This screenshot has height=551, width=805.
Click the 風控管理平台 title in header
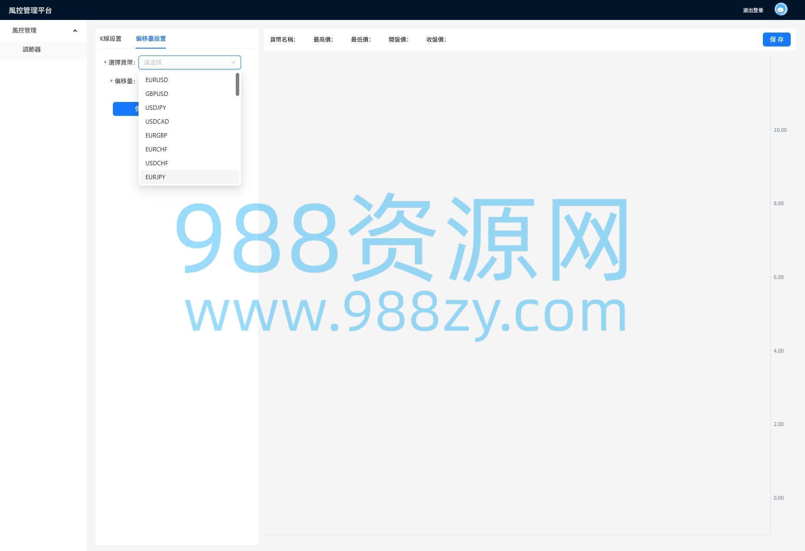[30, 10]
